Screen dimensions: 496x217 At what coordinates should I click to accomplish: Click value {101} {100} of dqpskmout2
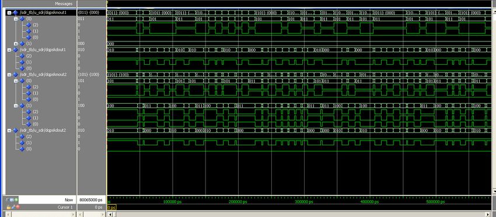89,74
